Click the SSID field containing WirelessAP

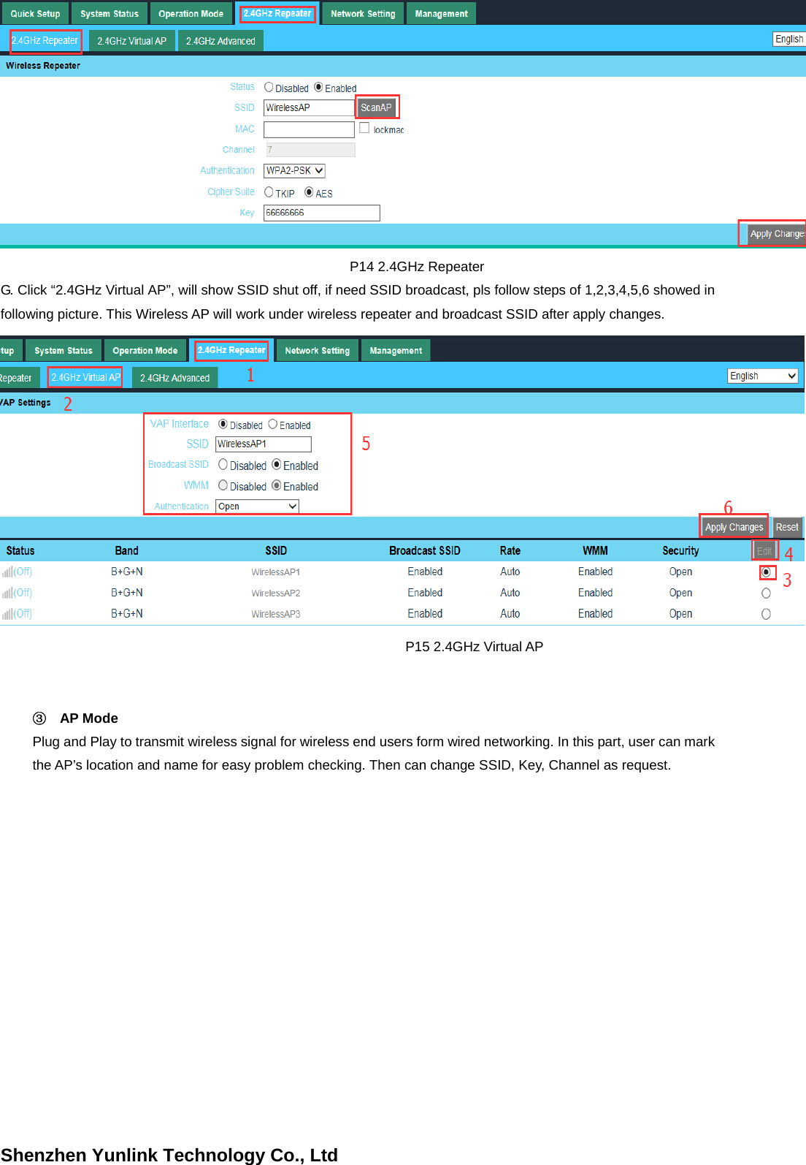click(310, 107)
